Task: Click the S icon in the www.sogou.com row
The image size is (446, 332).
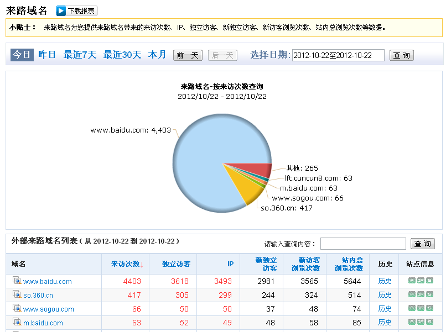Action: click(429, 309)
